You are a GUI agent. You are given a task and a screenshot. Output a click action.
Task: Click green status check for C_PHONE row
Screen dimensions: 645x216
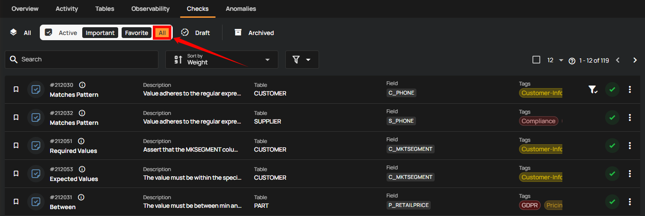tap(612, 89)
